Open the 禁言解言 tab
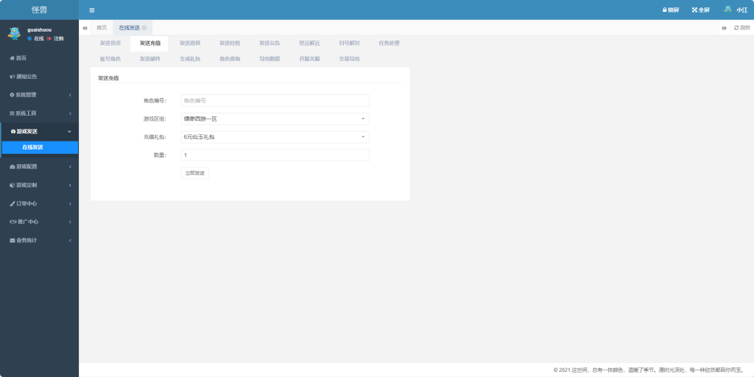 pyautogui.click(x=310, y=43)
